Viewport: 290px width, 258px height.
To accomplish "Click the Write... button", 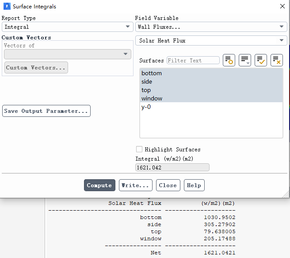I will (136, 185).
